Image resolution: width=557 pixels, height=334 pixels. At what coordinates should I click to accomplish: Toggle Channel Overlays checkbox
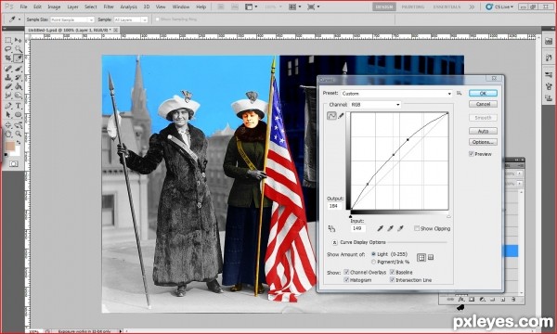pos(346,272)
